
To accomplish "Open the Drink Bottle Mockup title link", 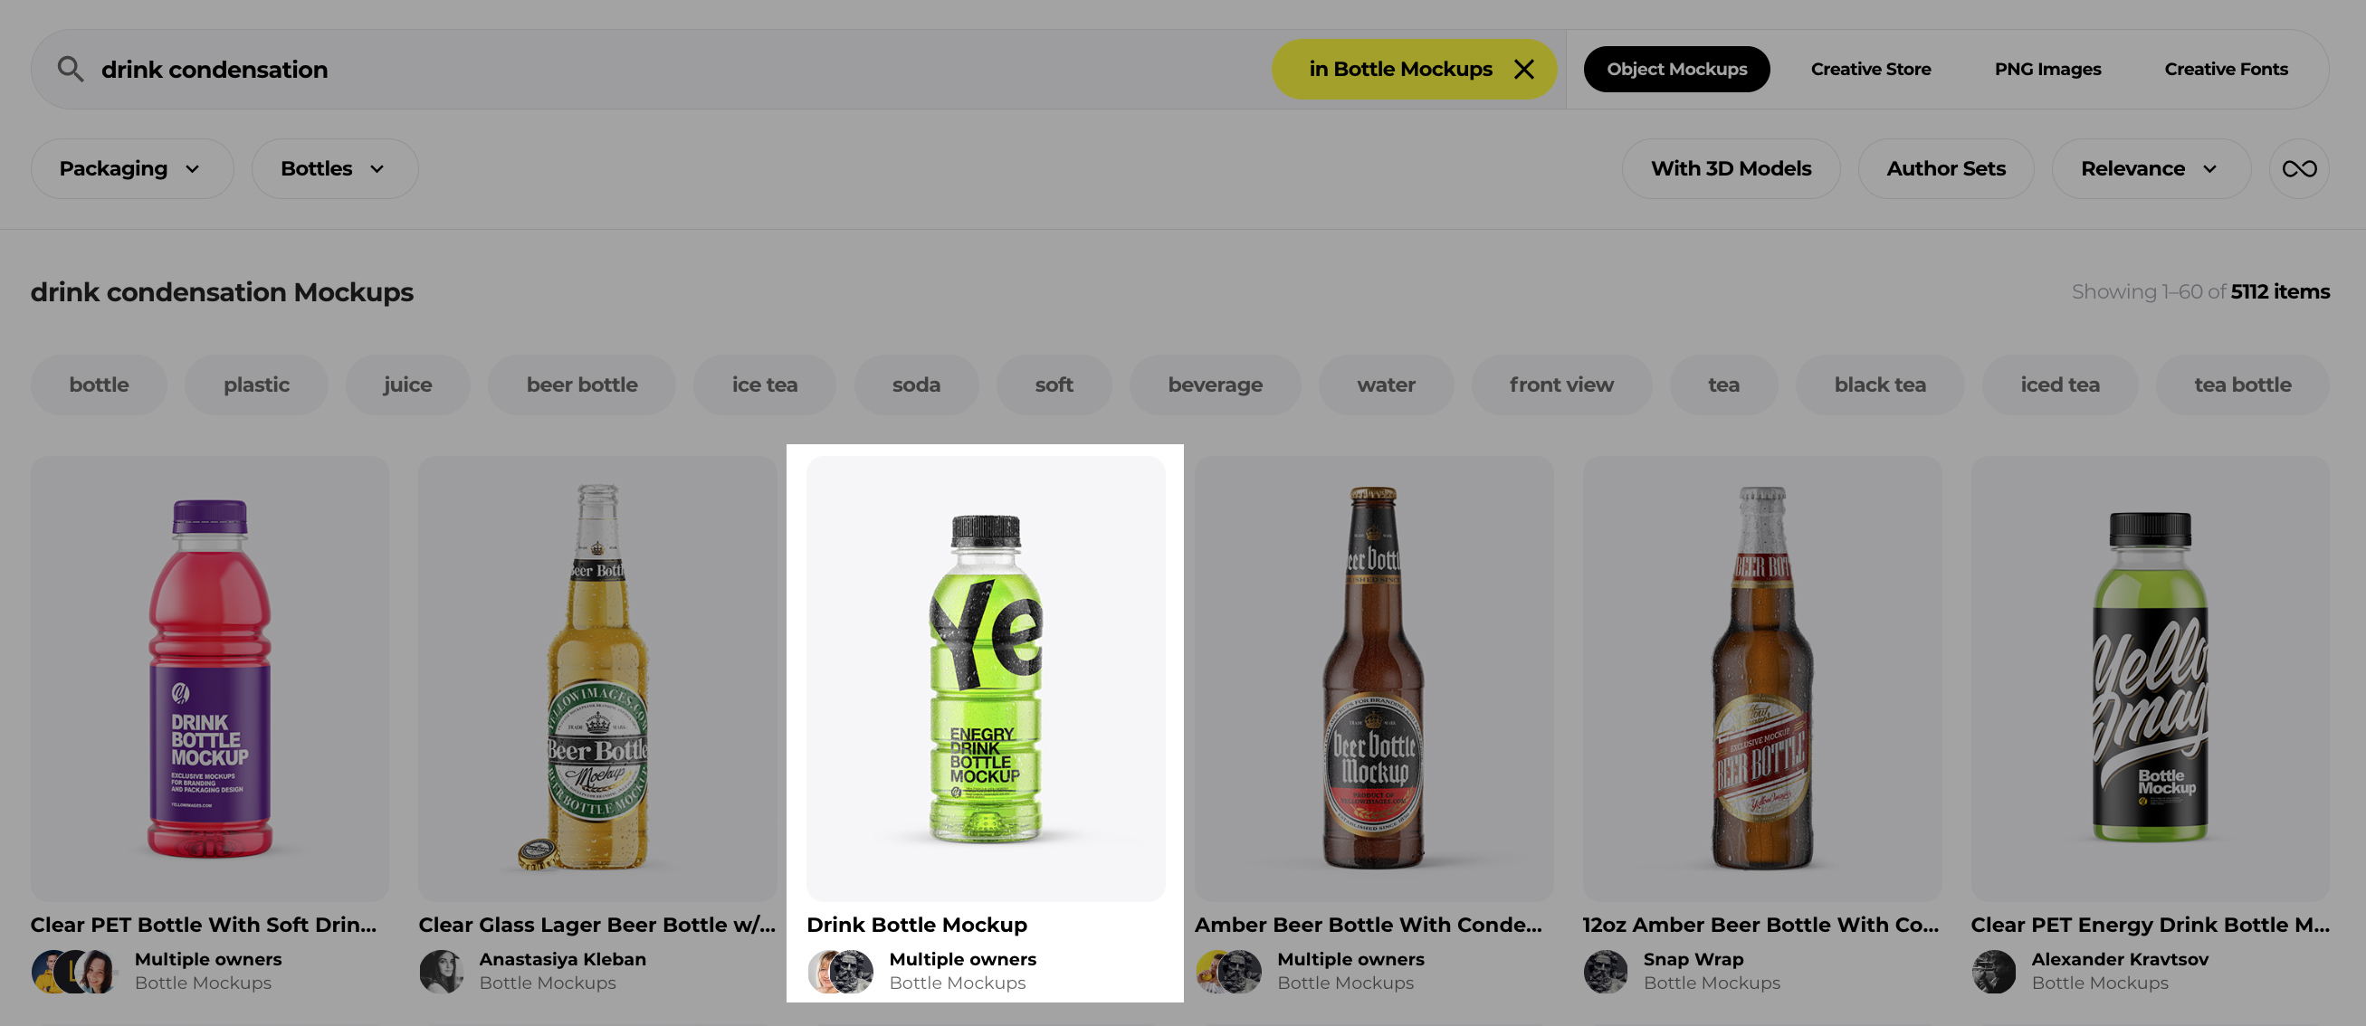I will 916,924.
